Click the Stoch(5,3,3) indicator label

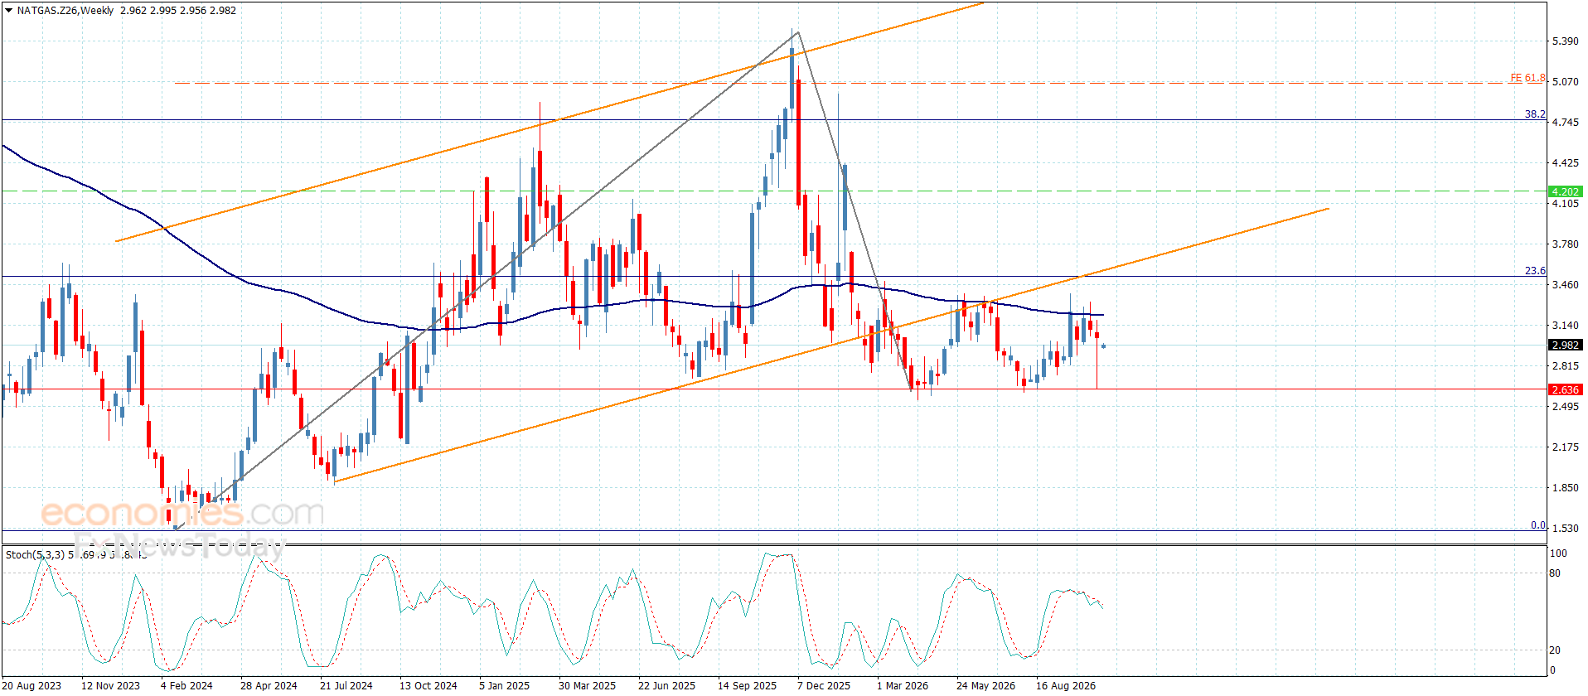click(x=36, y=554)
